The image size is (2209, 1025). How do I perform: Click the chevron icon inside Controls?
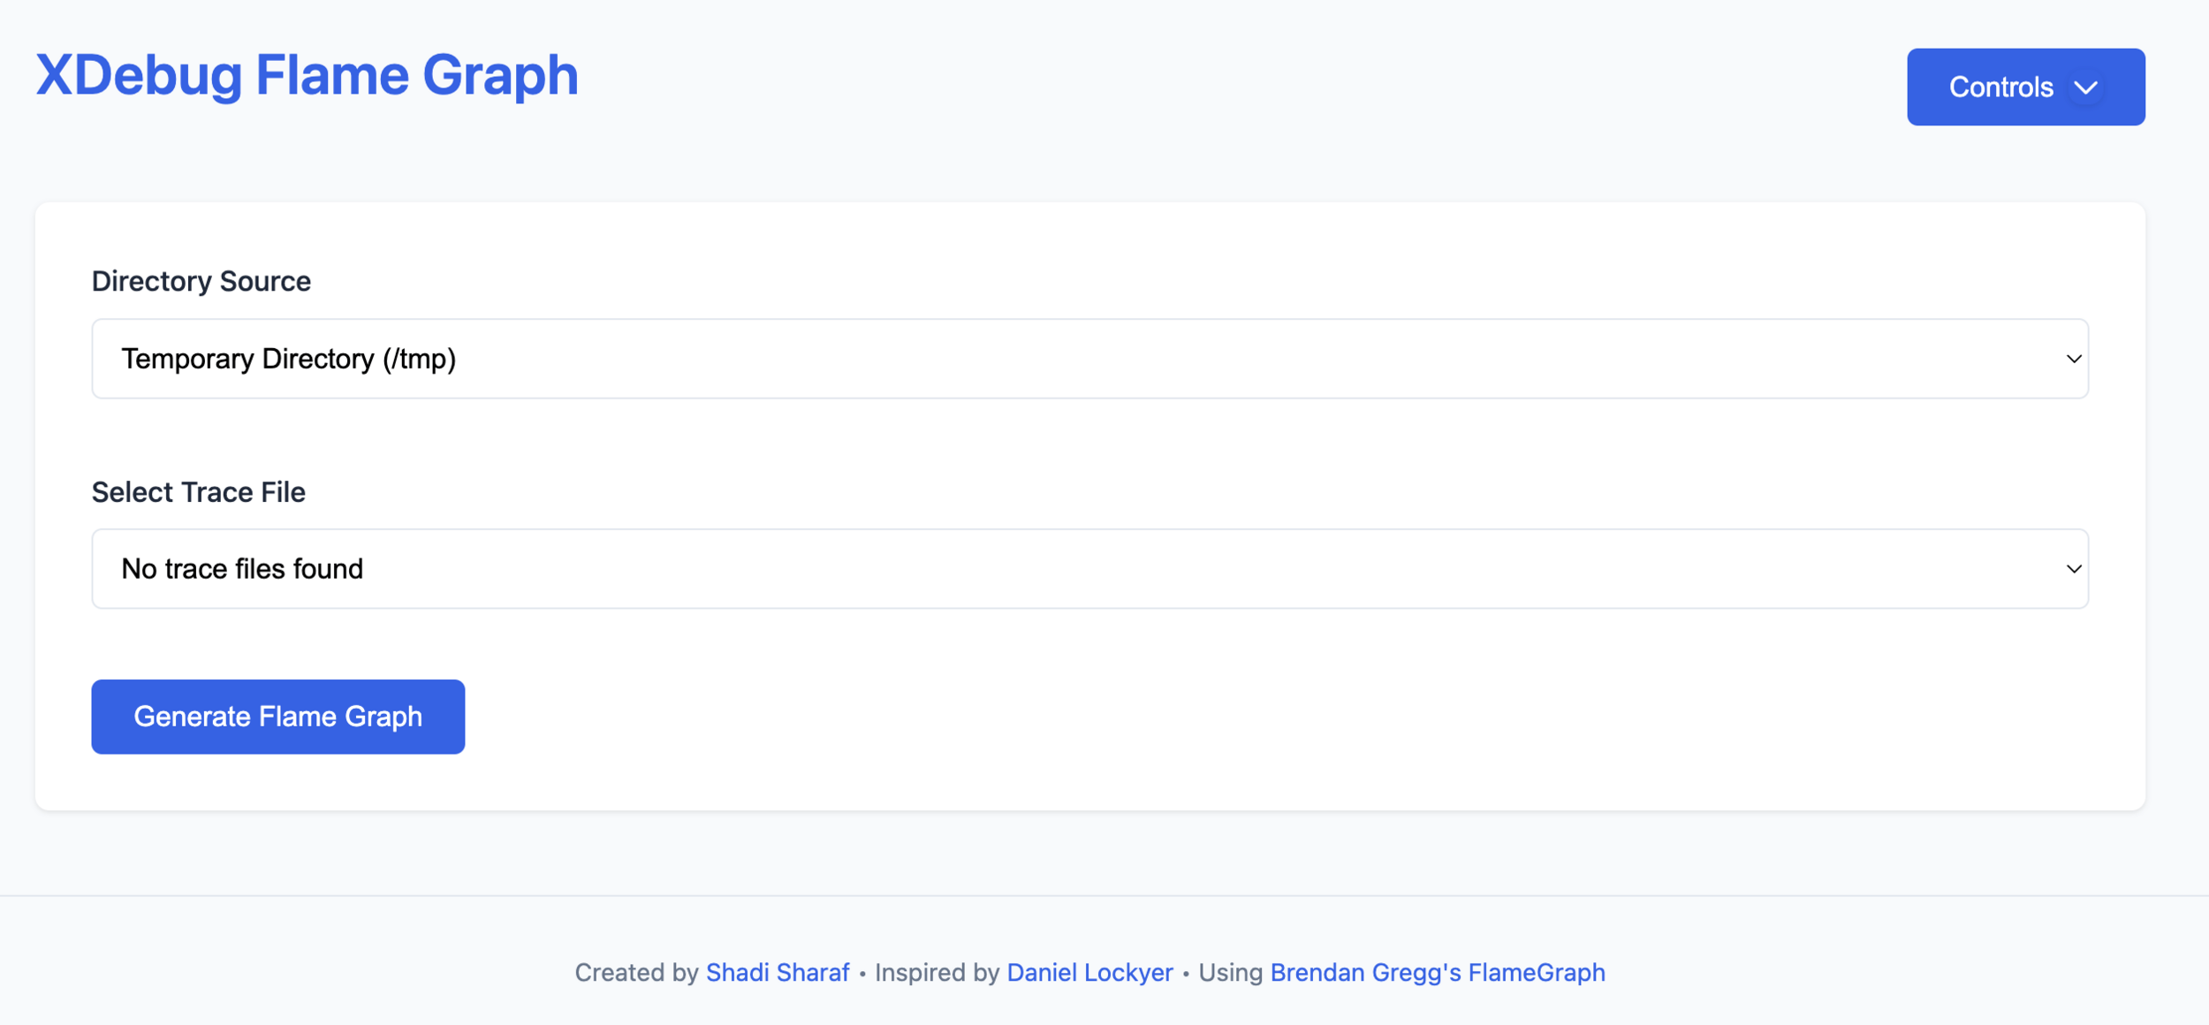tap(2086, 87)
